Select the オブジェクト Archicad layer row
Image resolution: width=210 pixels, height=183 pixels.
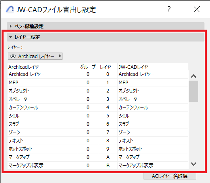(43, 91)
